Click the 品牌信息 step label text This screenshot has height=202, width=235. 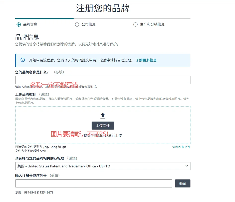click(30, 24)
